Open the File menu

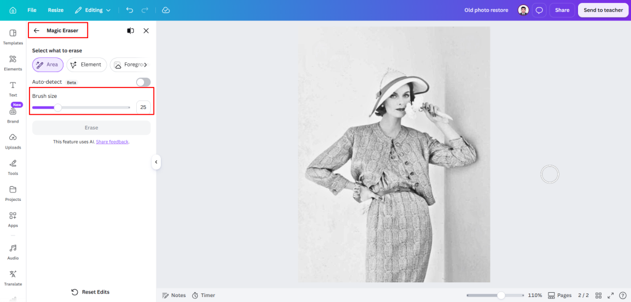click(x=32, y=10)
